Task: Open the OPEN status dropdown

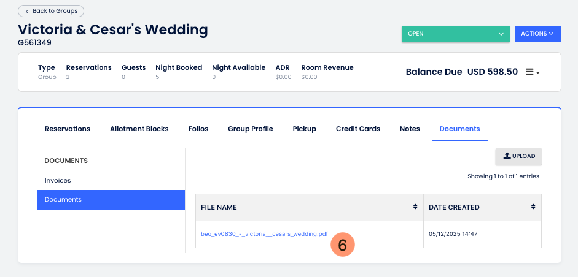Action: (x=455, y=34)
